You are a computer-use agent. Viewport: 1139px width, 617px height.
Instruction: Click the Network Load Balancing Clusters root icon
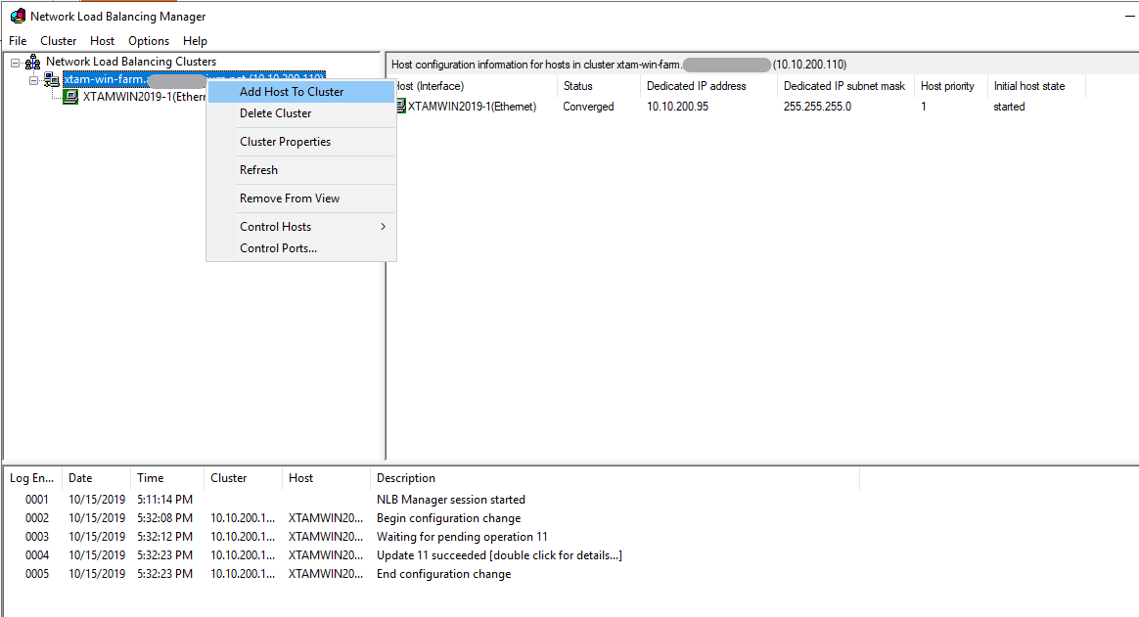click(x=33, y=62)
